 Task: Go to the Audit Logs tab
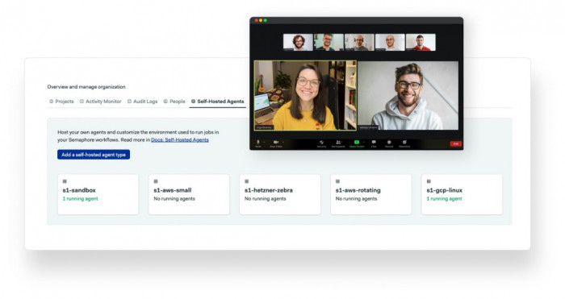[x=142, y=102]
